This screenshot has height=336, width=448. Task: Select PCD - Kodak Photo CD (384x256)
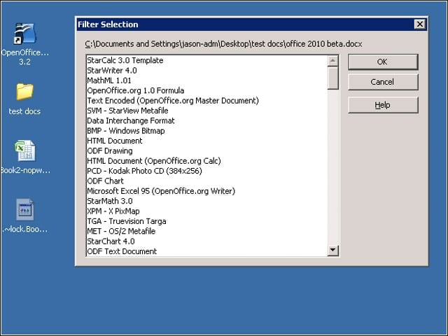[x=207, y=171]
